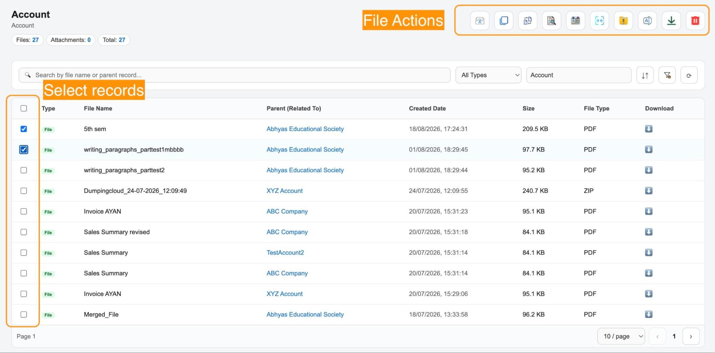Go to the next page arrow
Image resolution: width=715 pixels, height=353 pixels.
pyautogui.click(x=691, y=336)
